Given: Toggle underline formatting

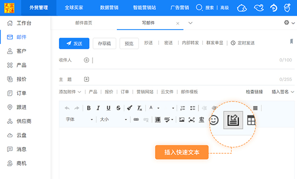Looking at the screenshot, I should (108, 108).
